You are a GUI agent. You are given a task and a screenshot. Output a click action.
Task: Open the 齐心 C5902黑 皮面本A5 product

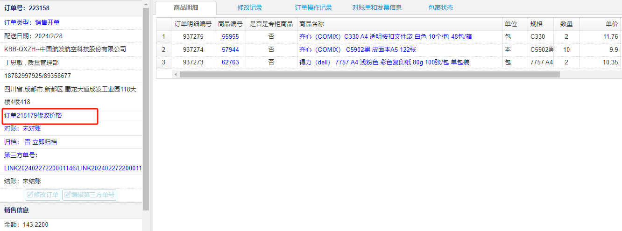click(358, 49)
